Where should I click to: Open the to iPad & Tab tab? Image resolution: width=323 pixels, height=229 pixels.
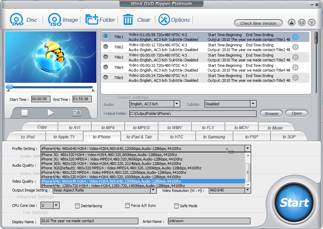139,137
